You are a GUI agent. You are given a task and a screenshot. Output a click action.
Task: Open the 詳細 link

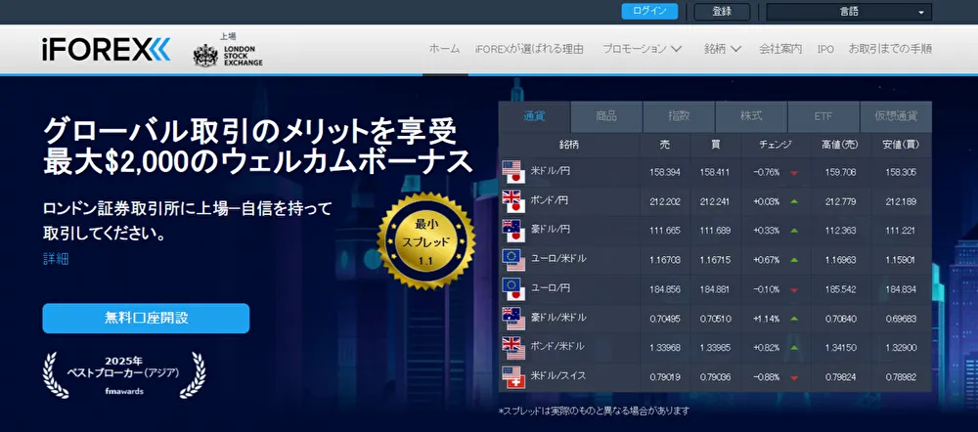click(x=56, y=259)
